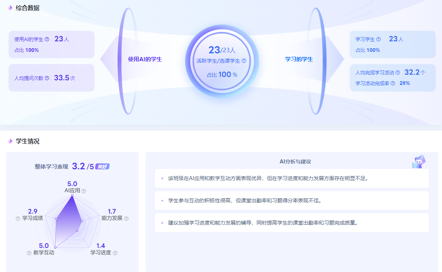This screenshot has width=442, height=272.
Task: Click the AI assistant mascot in AI分析与建议 panel
Action: coord(418,162)
